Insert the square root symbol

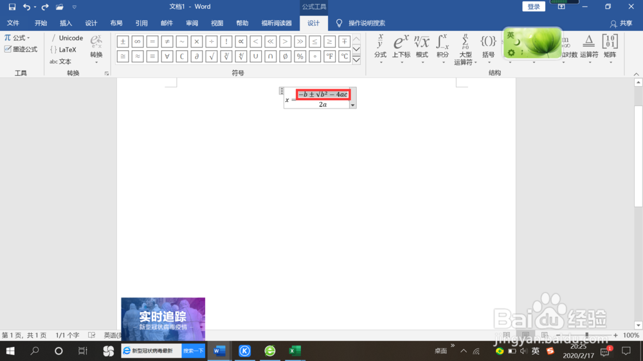[x=211, y=56]
